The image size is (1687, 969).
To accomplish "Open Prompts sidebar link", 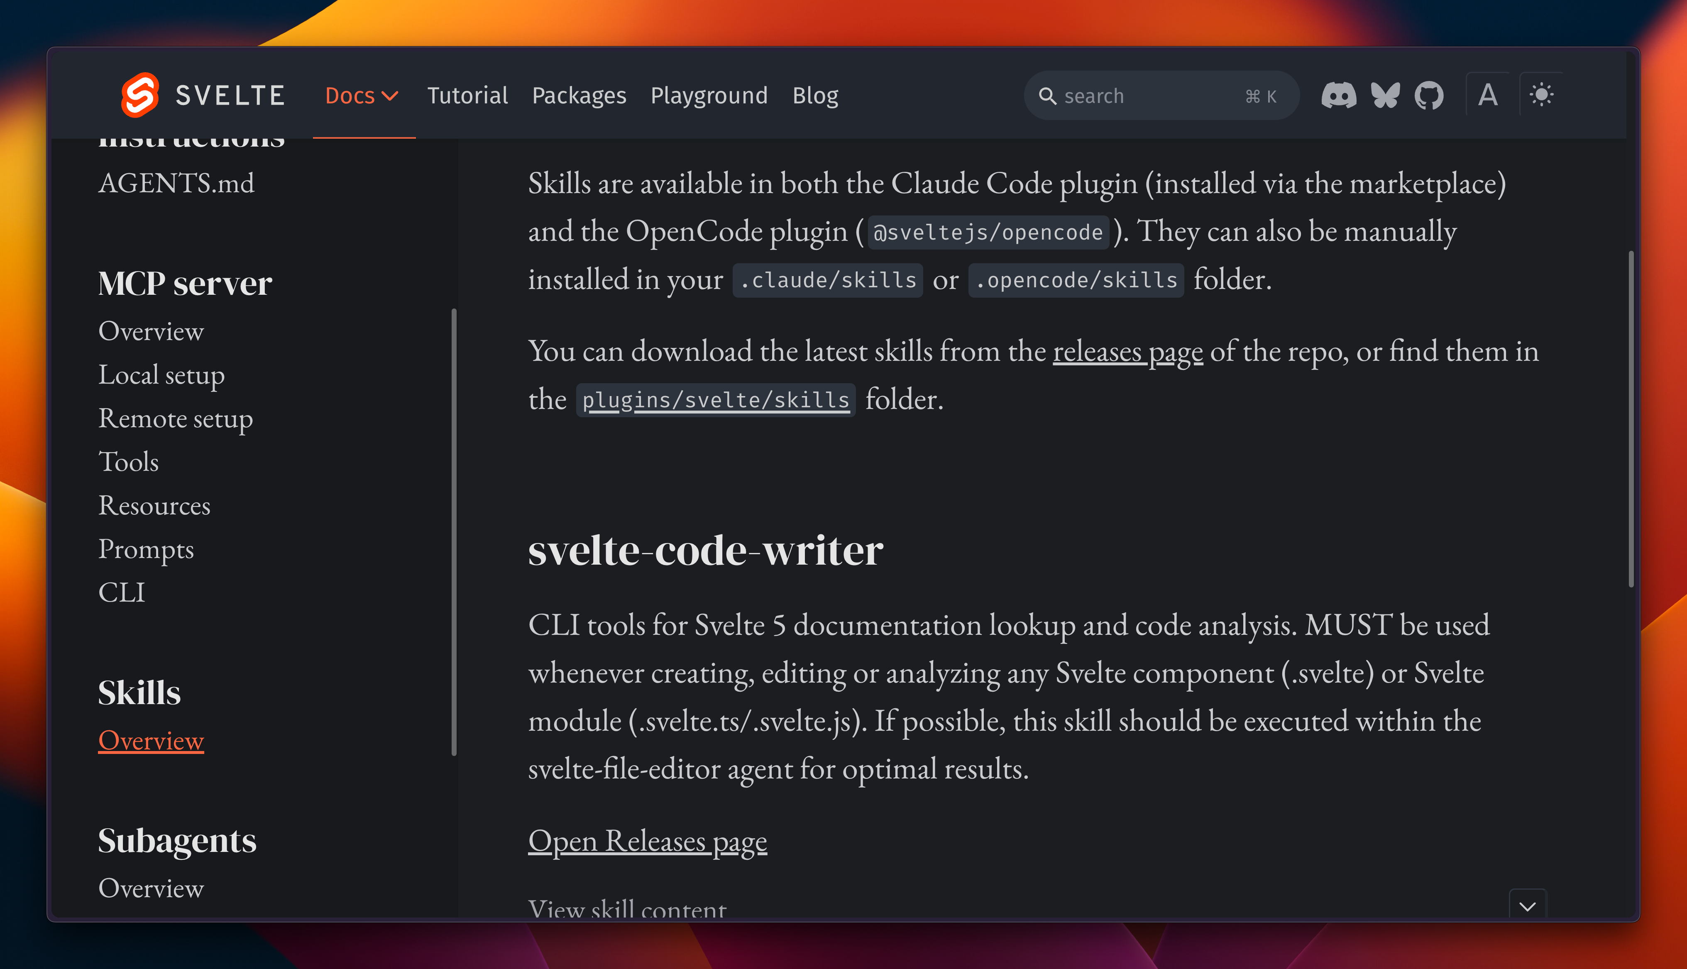I will coord(146,549).
